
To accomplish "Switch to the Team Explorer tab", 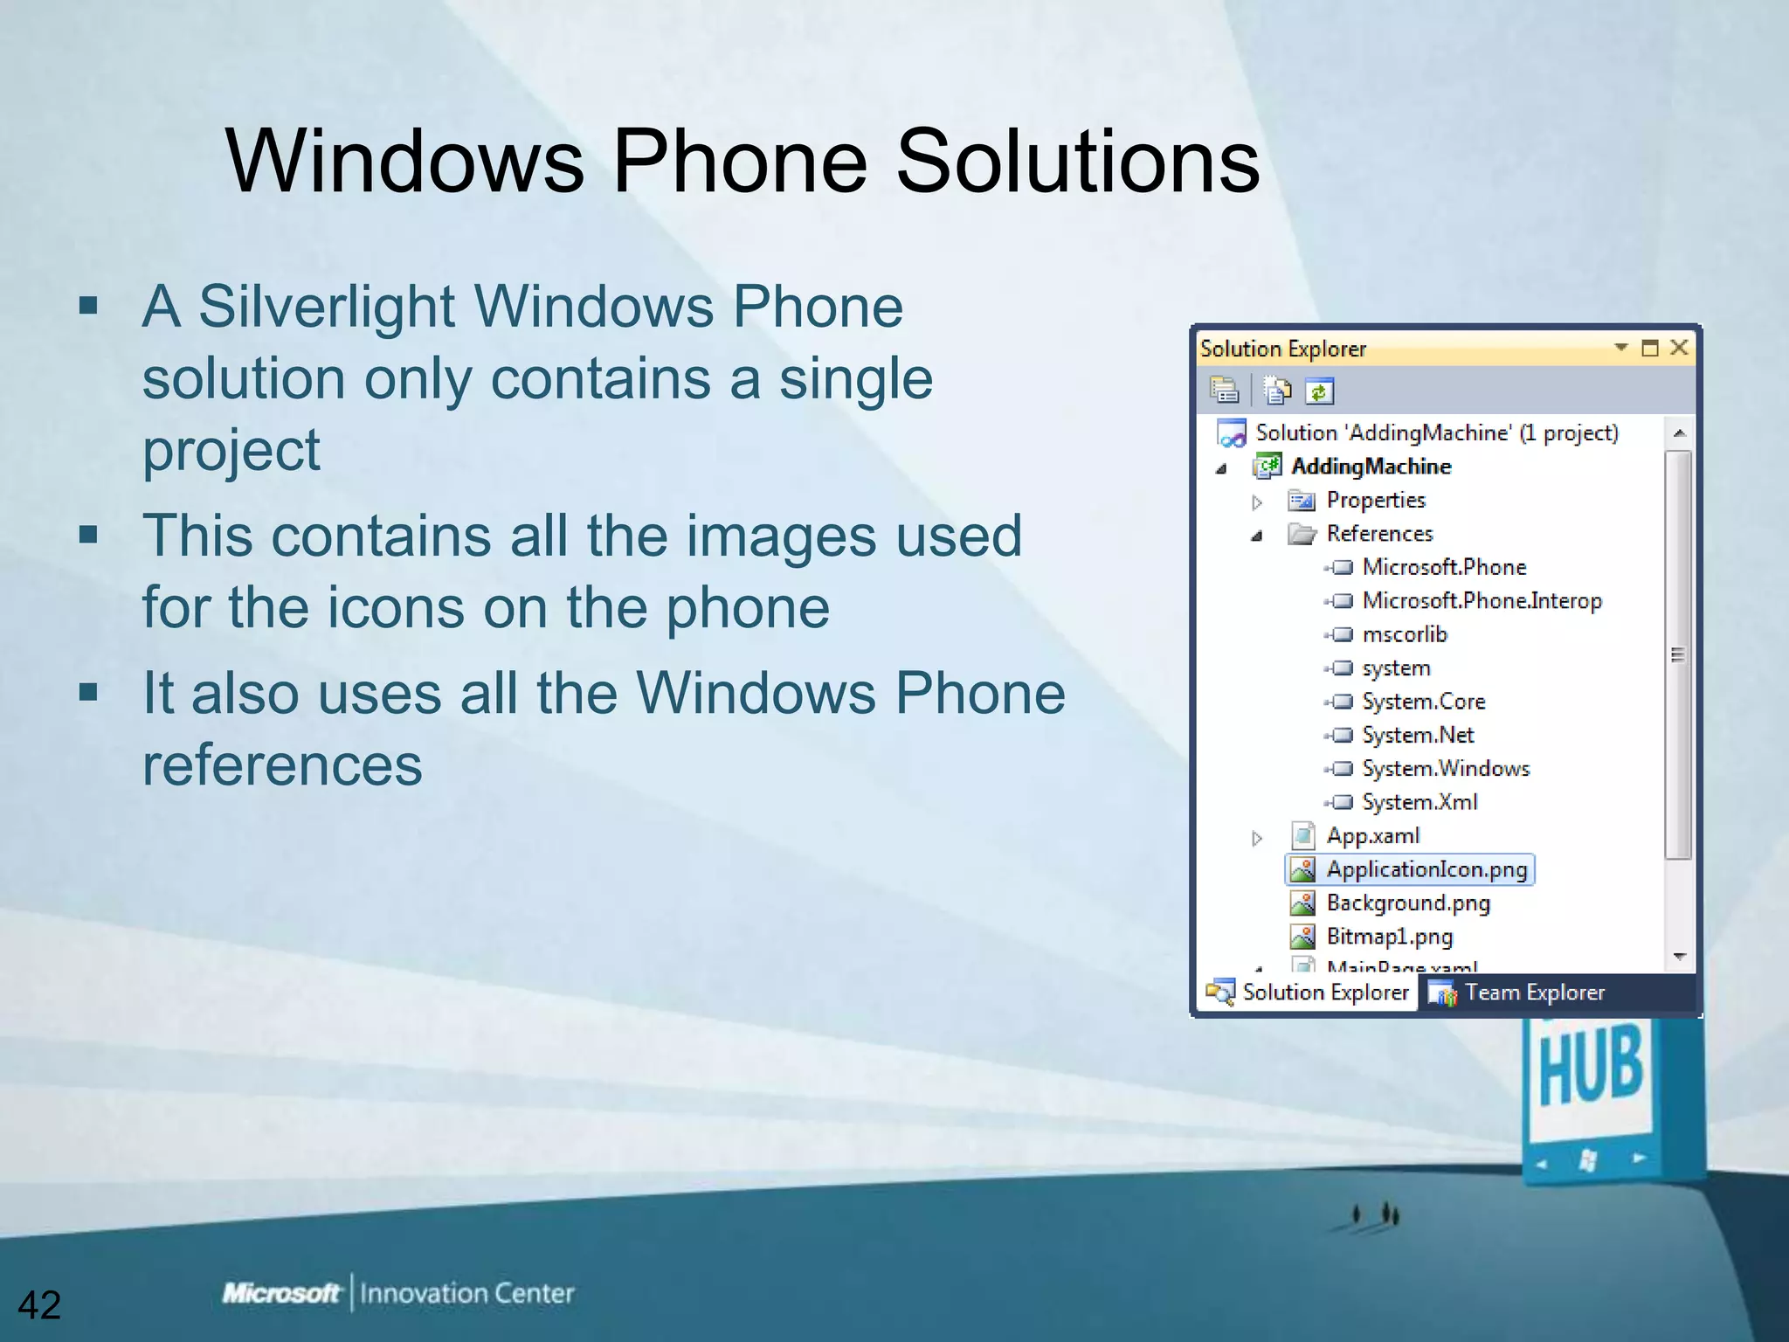I will pos(1516,993).
